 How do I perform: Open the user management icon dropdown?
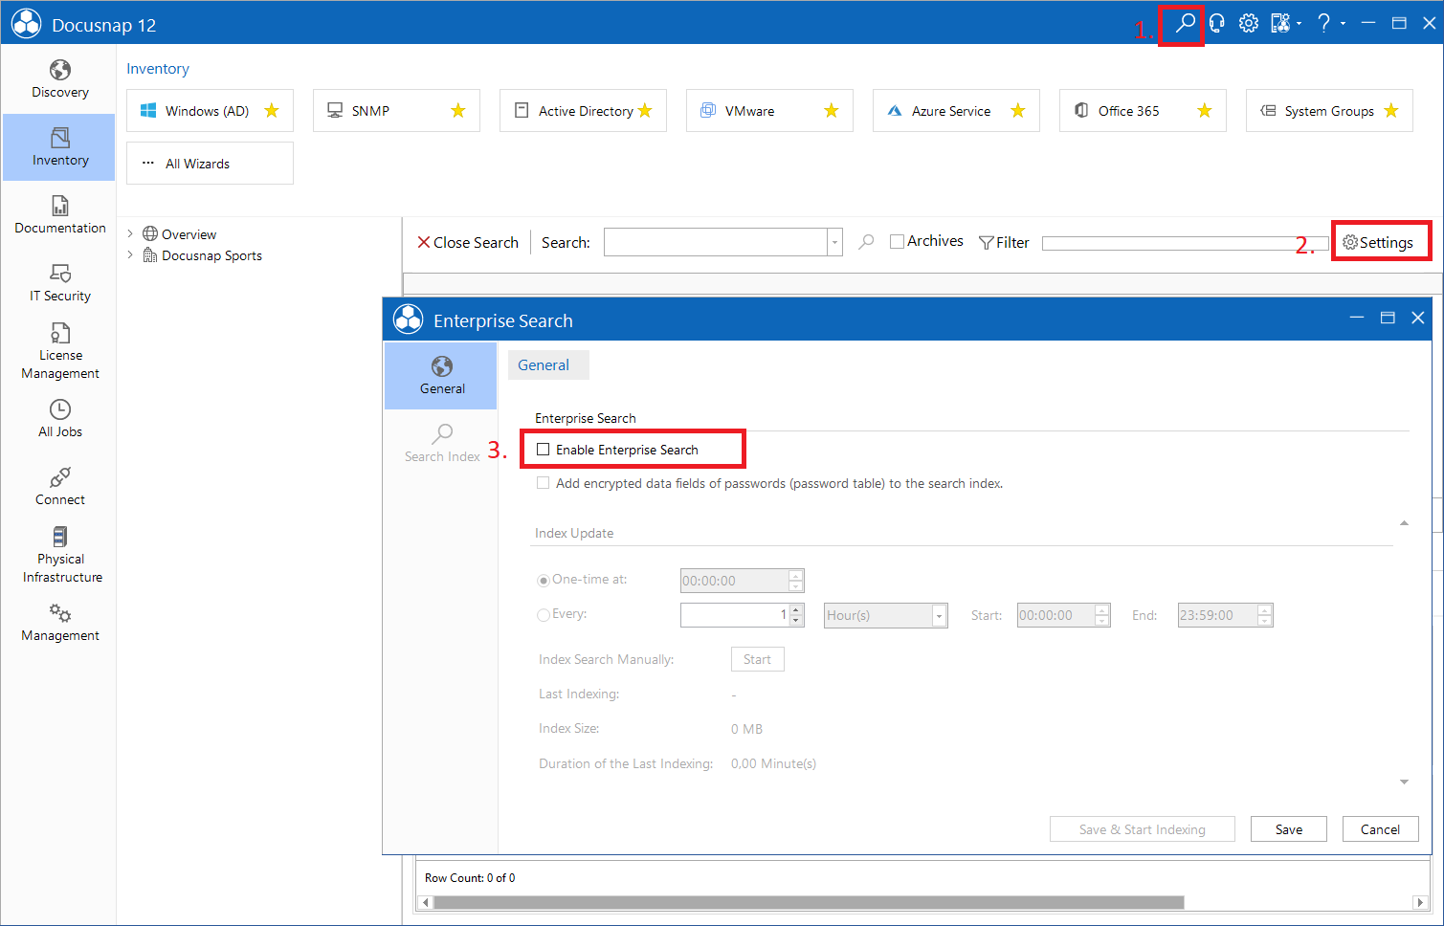(x=1285, y=23)
